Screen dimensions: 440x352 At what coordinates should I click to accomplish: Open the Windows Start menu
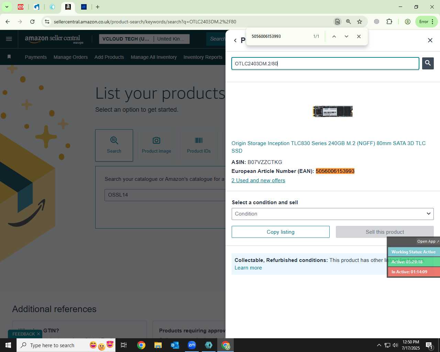point(8,345)
